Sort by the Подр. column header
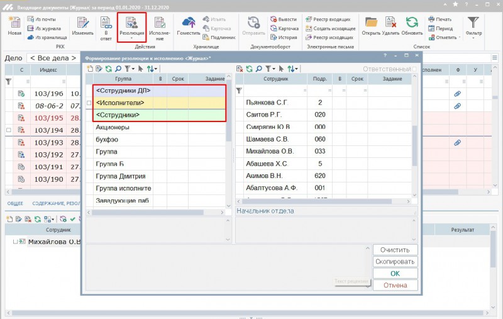Viewport: 503px width, 319px height. click(320, 79)
